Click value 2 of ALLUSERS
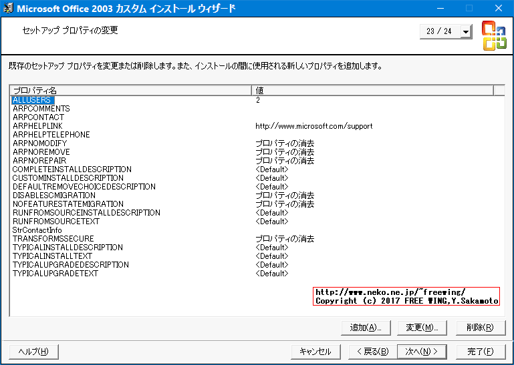514x365 pixels. pos(258,100)
